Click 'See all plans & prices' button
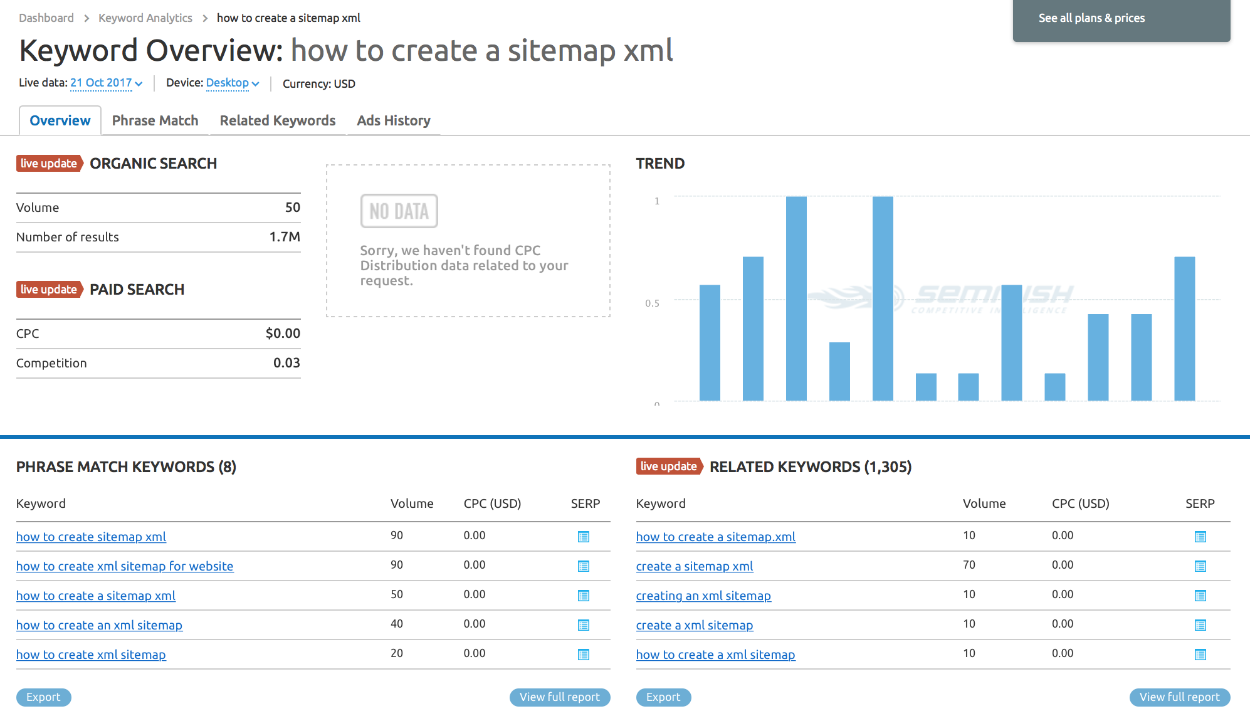Screen dimensions: 1250x716 1091,18
